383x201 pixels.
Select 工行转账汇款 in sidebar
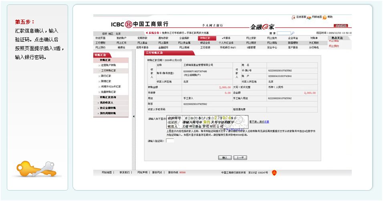109,71
